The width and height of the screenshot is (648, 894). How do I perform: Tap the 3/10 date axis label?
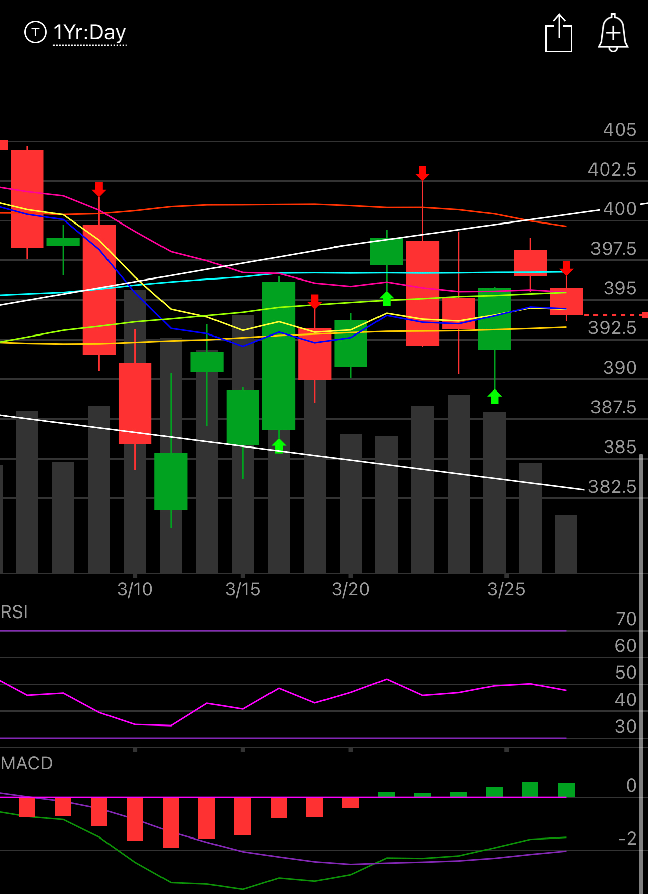[135, 589]
